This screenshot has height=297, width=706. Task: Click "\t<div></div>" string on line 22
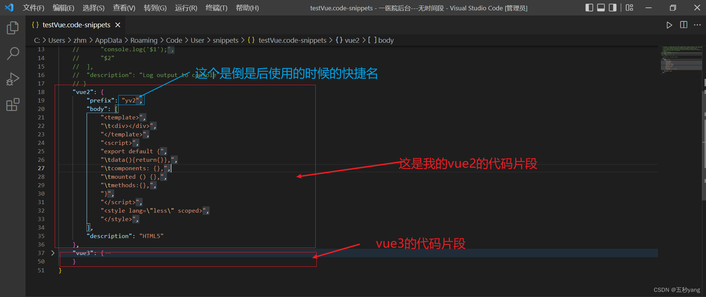point(127,126)
